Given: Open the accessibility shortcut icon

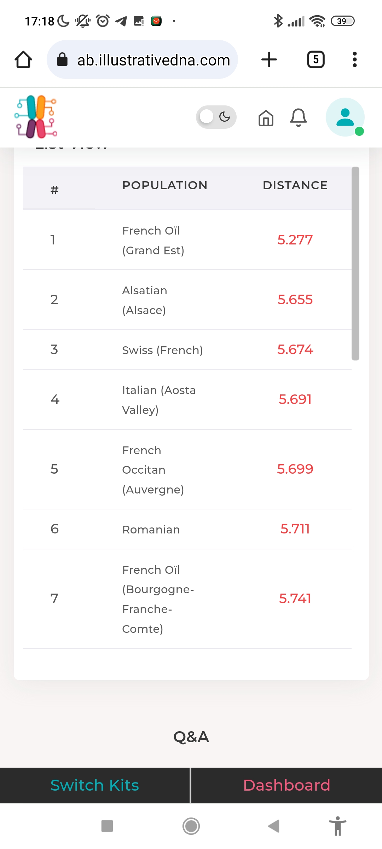Looking at the screenshot, I should (x=338, y=826).
